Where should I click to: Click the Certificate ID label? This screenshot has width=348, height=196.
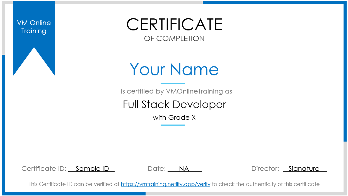point(43,168)
